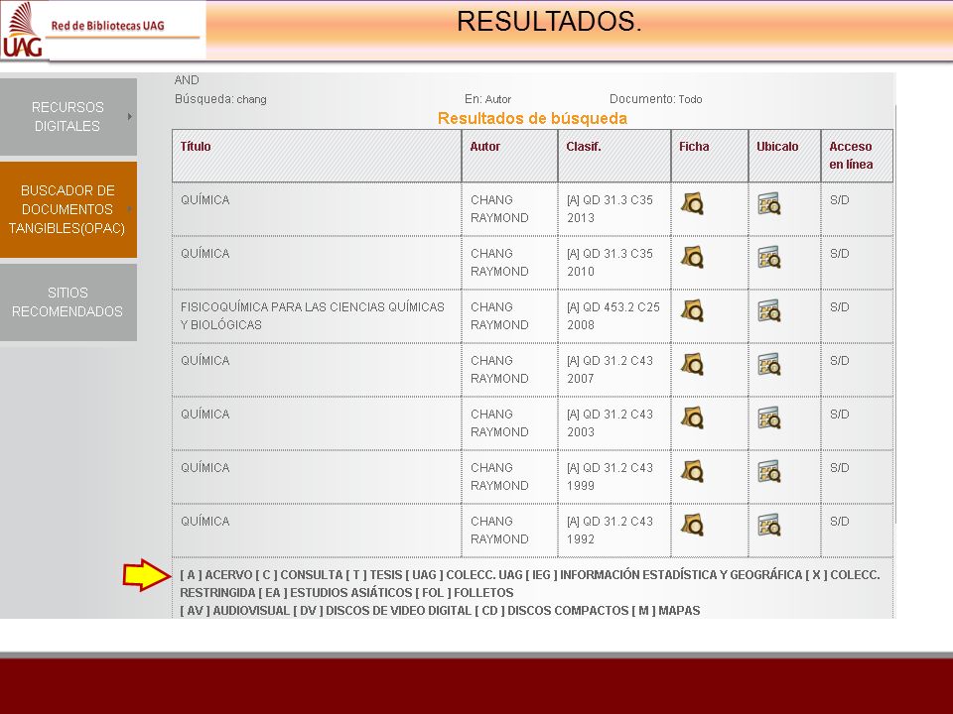Expand arrow beside Buscador de Documentos Tangibles
Screen dimensions: 953x714
pos(129,209)
